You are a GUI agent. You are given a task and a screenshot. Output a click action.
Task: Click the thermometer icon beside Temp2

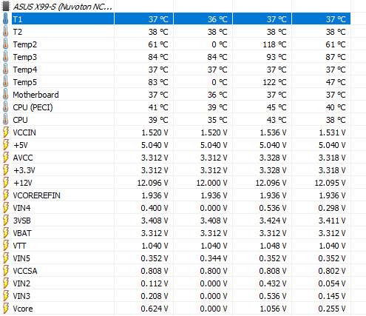[5, 44]
